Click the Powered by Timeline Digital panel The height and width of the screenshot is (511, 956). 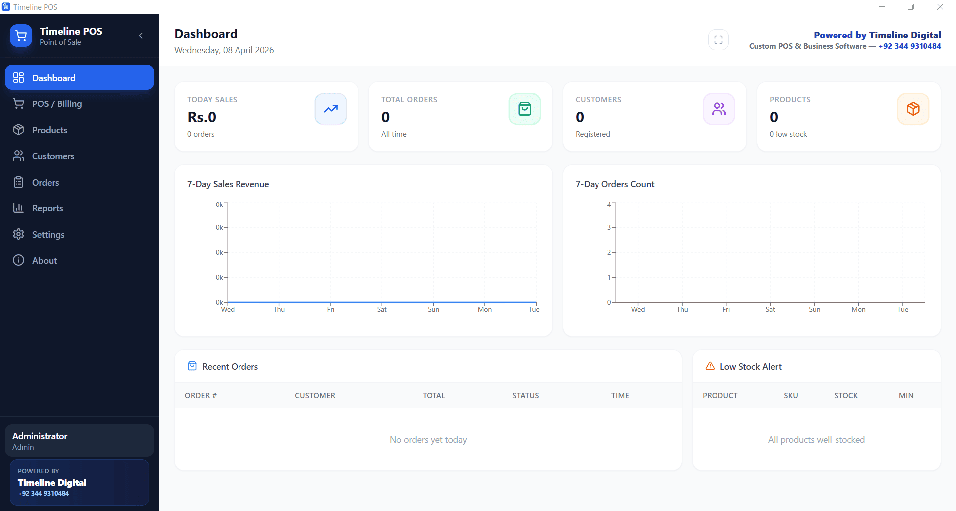click(79, 482)
